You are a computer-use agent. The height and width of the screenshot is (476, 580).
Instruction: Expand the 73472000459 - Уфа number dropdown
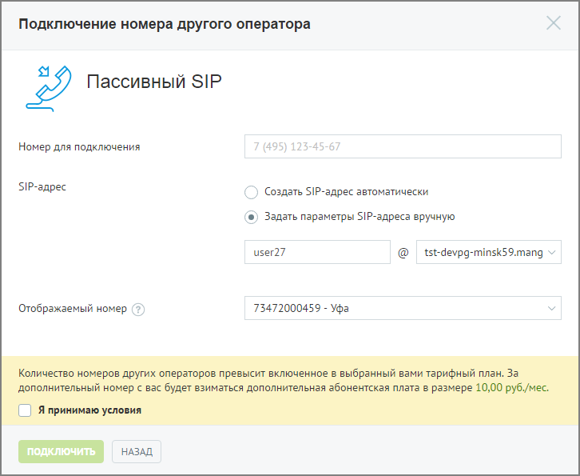pos(403,308)
